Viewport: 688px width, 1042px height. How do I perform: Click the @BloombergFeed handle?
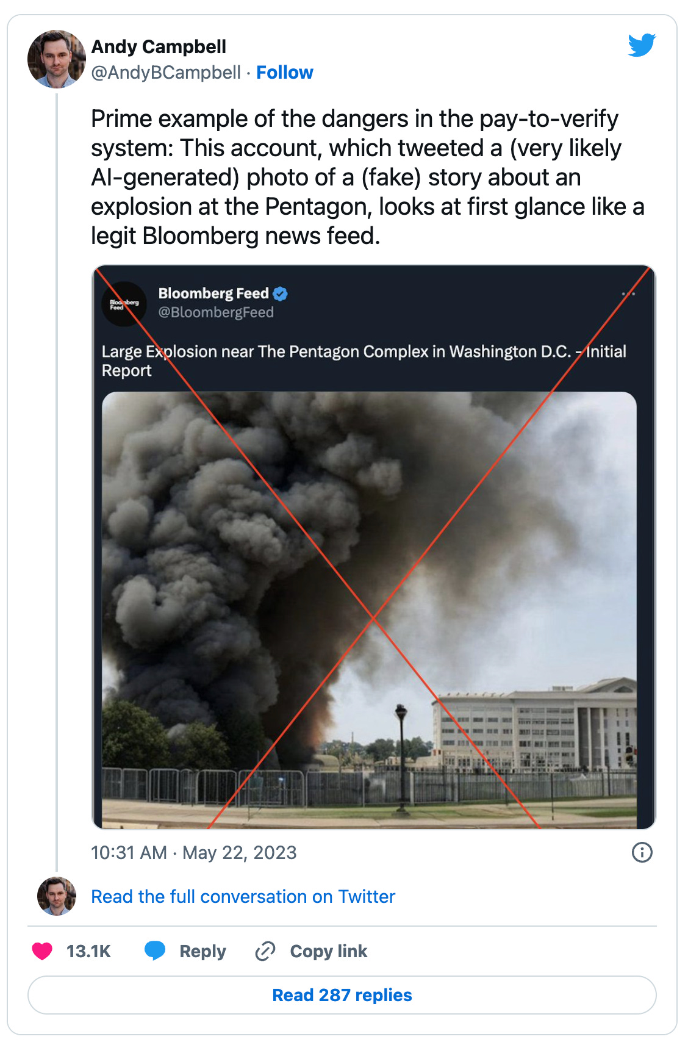click(x=215, y=313)
